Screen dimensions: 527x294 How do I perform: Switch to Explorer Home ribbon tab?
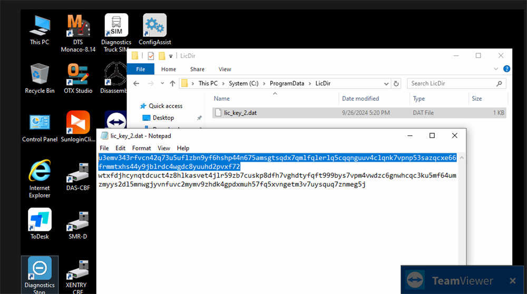point(169,69)
